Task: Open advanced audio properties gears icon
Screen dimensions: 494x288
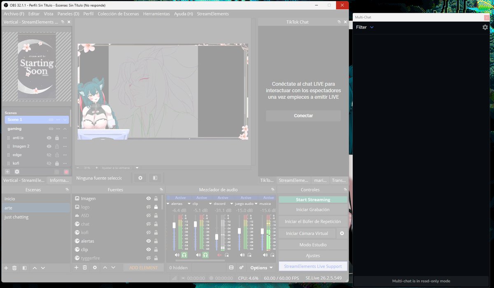Action: pos(242,268)
